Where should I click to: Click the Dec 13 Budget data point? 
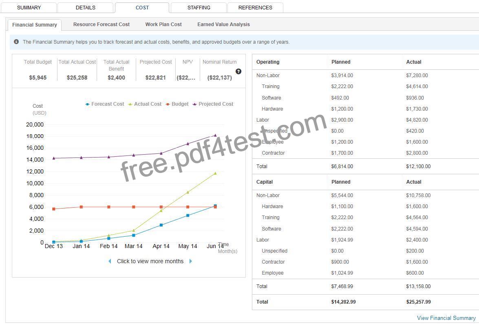(54, 209)
